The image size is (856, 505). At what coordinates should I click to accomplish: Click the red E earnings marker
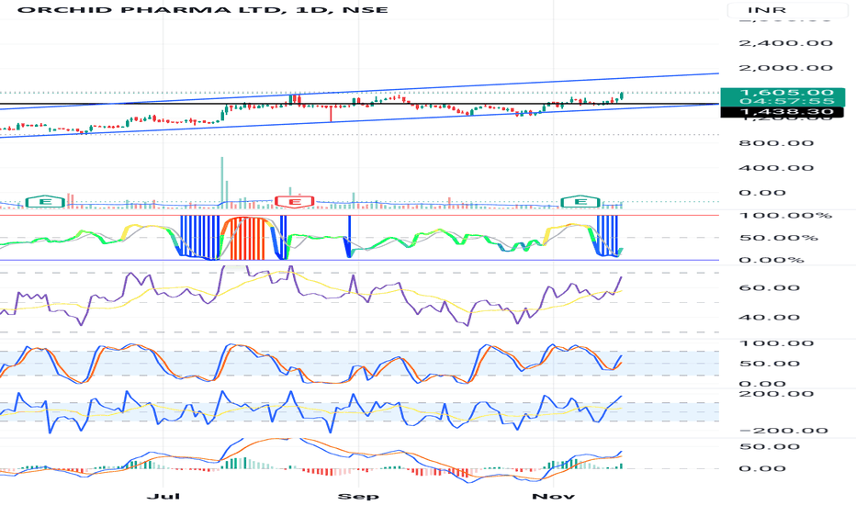tap(295, 202)
